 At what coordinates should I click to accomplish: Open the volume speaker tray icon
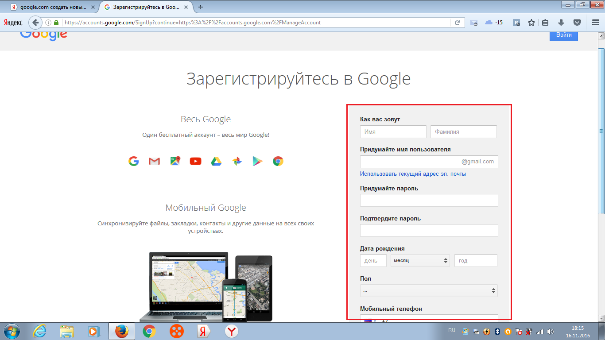551,331
